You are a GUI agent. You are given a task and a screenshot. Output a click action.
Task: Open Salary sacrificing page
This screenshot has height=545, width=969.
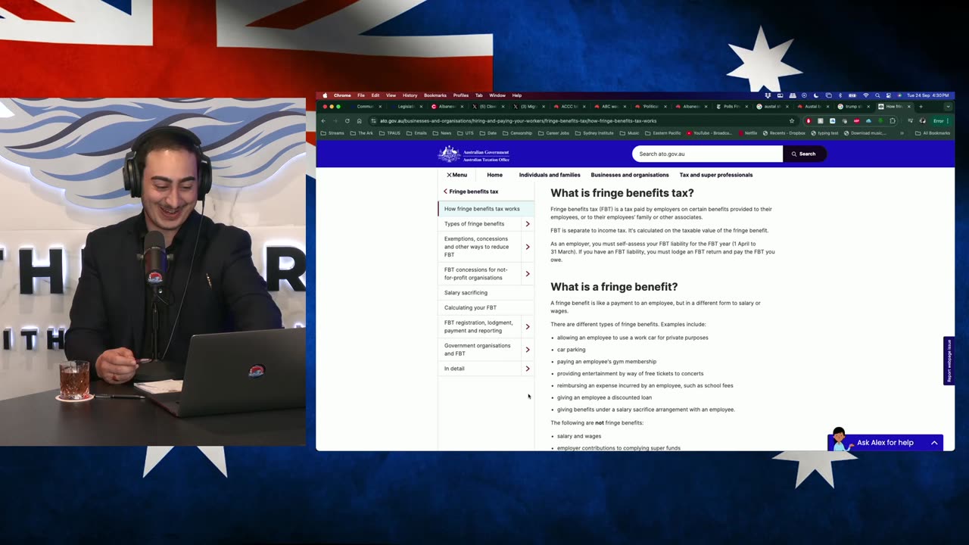pyautogui.click(x=466, y=293)
